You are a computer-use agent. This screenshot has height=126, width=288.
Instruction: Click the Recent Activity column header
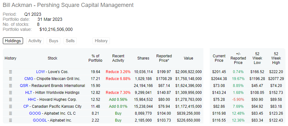(118, 58)
